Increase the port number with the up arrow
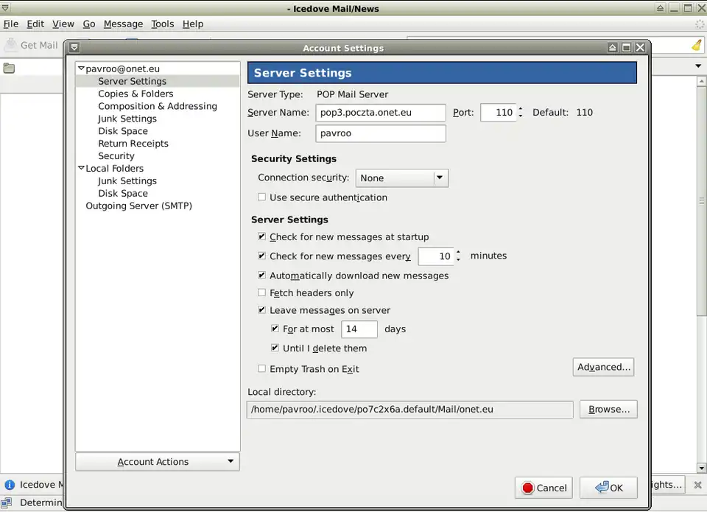The image size is (707, 512). pos(521,109)
